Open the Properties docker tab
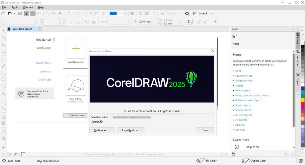The image size is (305, 165). pyautogui.click(x=298, y=59)
